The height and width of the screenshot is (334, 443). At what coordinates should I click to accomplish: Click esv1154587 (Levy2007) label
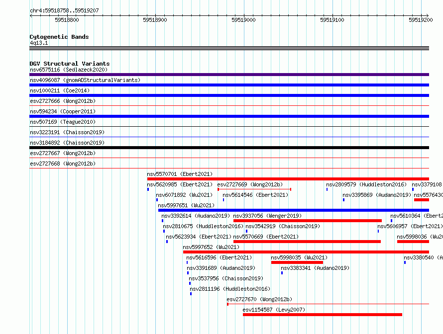[274, 310]
